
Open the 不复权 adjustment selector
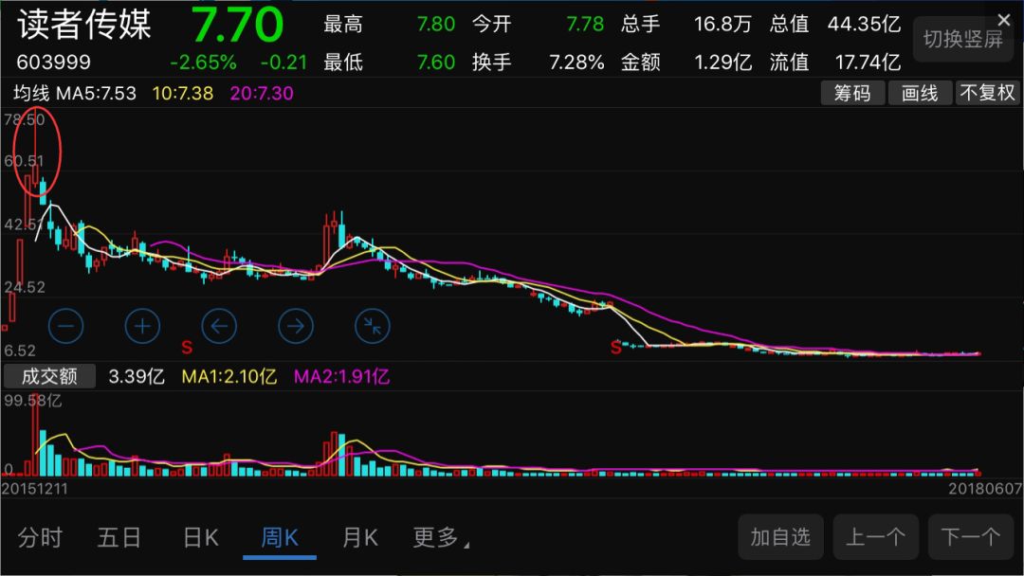coord(987,93)
